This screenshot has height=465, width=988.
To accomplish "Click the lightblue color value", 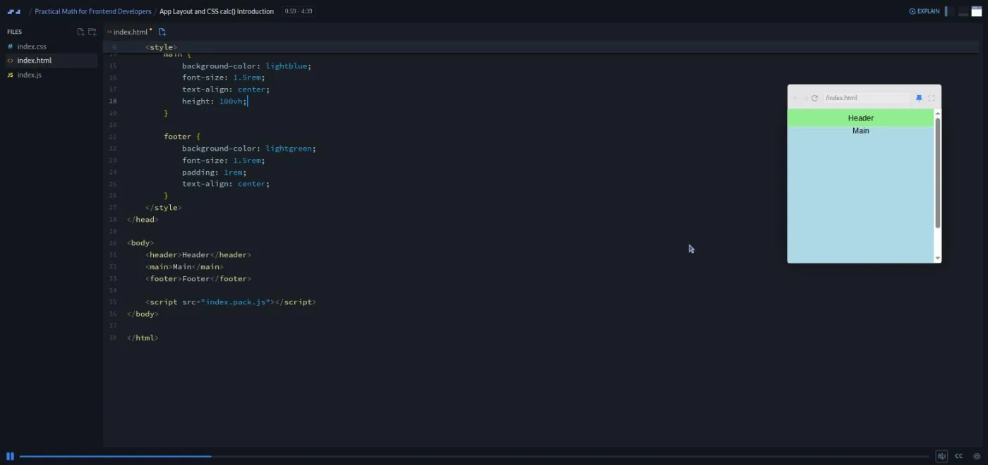I will 287,66.
